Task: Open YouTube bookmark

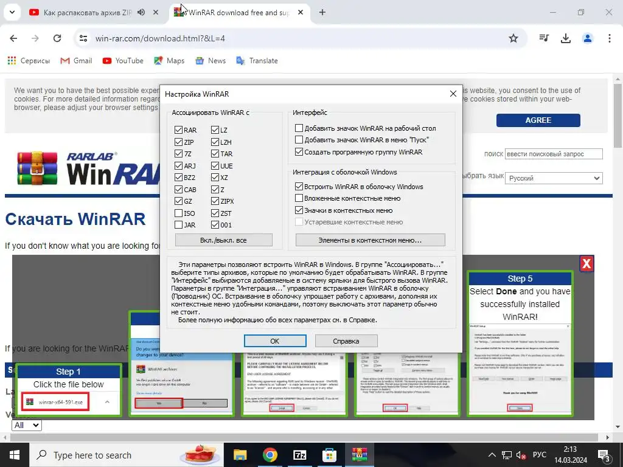Action: pyautogui.click(x=123, y=61)
